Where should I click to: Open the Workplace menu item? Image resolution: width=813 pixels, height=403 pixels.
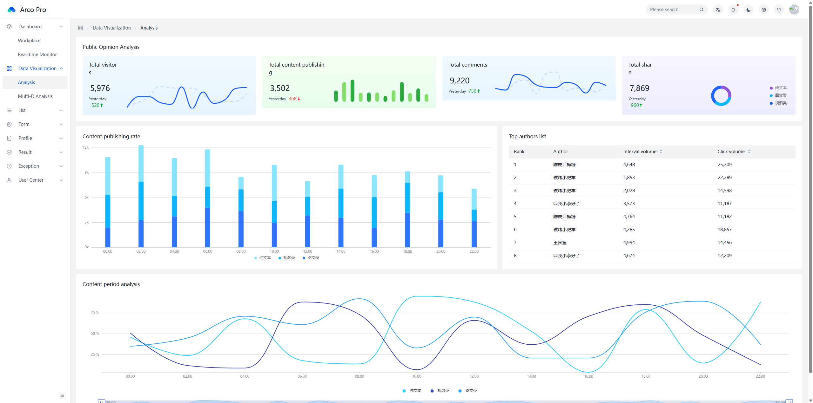(35, 41)
